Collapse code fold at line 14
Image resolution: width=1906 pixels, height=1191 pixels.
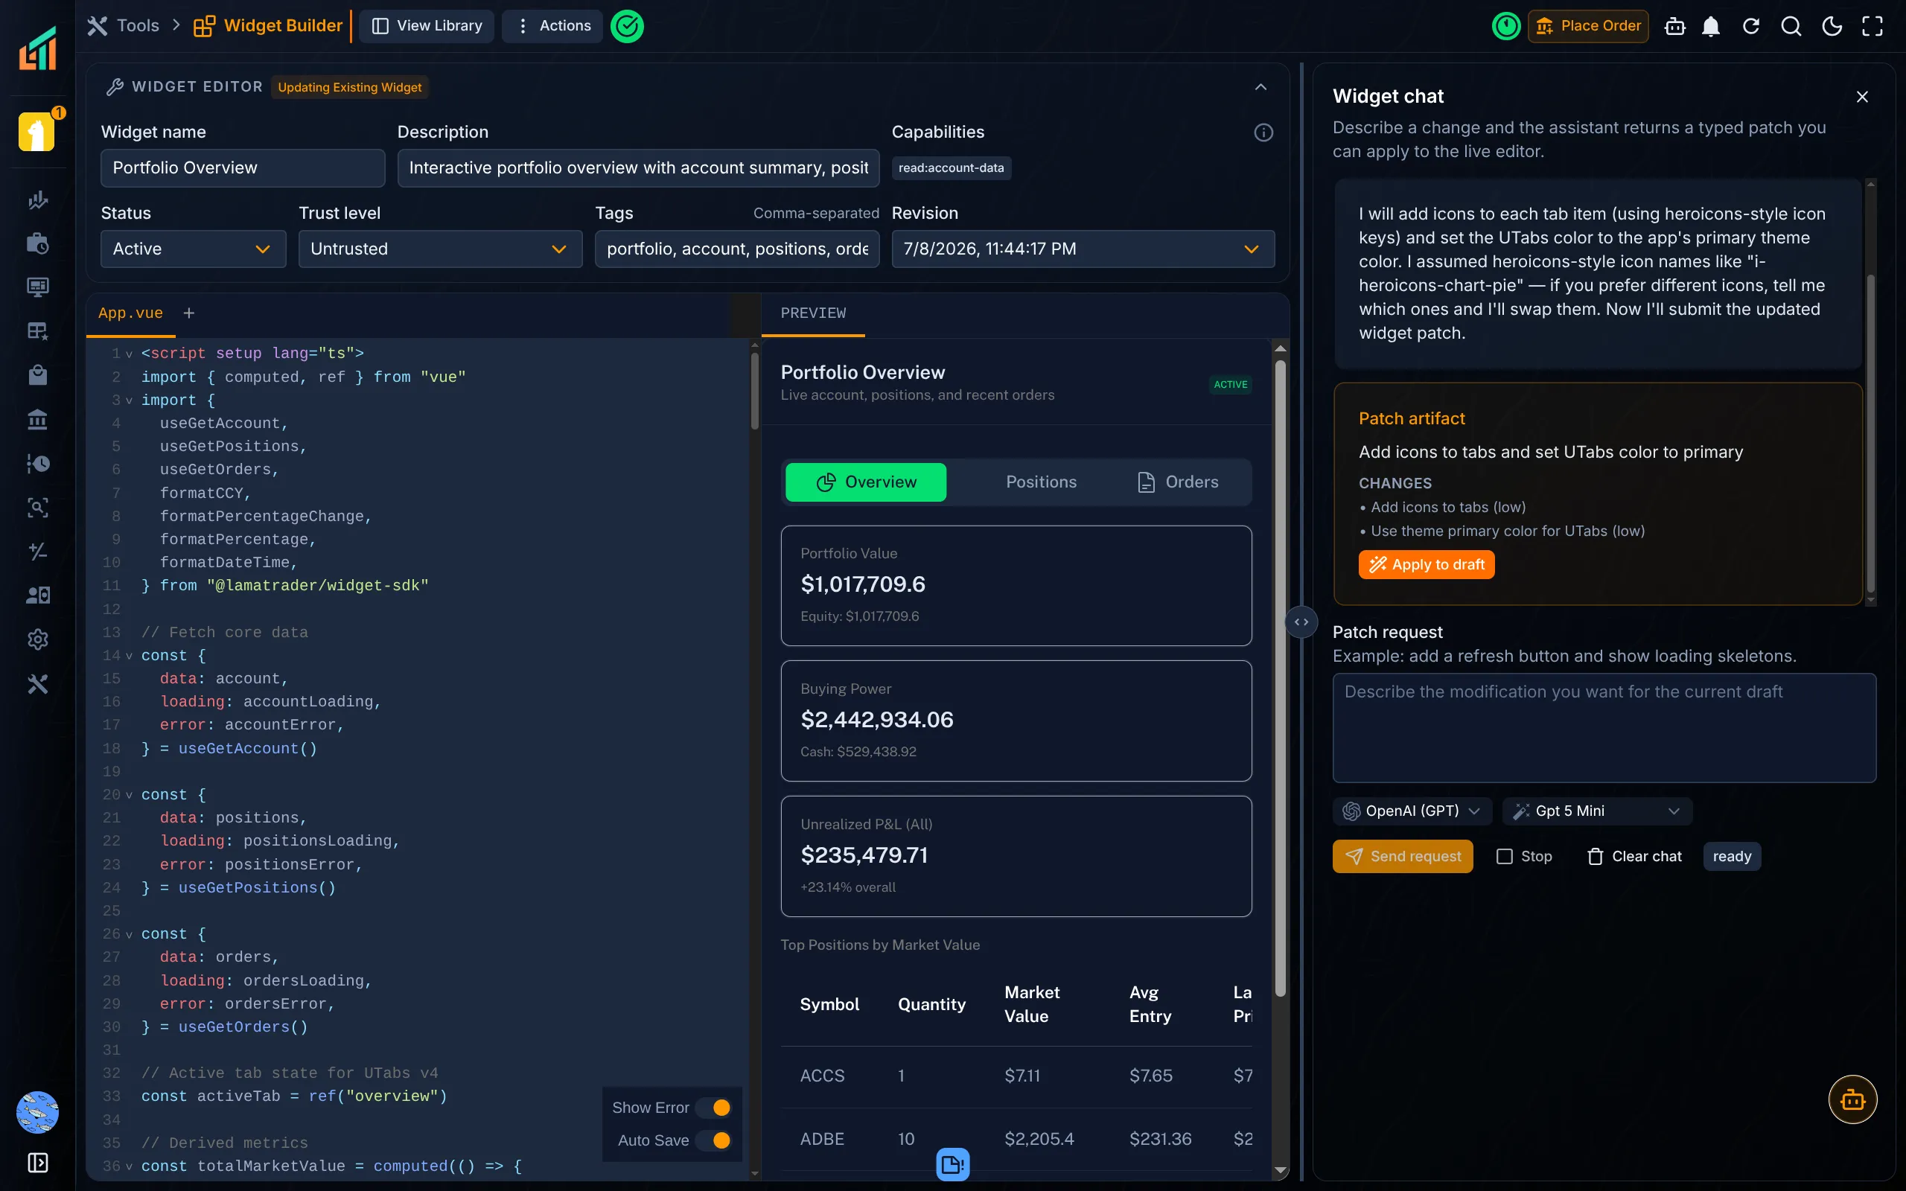coord(129,655)
